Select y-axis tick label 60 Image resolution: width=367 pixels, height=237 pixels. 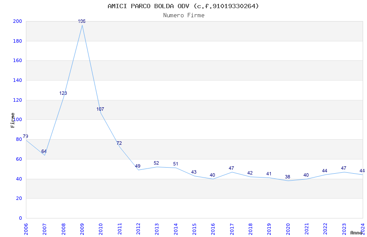[19, 159]
